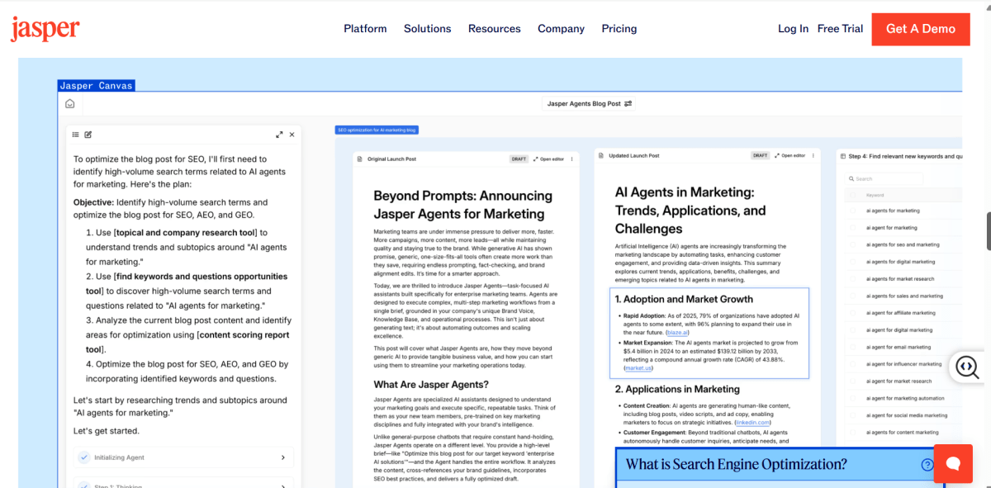Expand the chat panel with the arrows icon
The width and height of the screenshot is (991, 488).
[x=279, y=135]
